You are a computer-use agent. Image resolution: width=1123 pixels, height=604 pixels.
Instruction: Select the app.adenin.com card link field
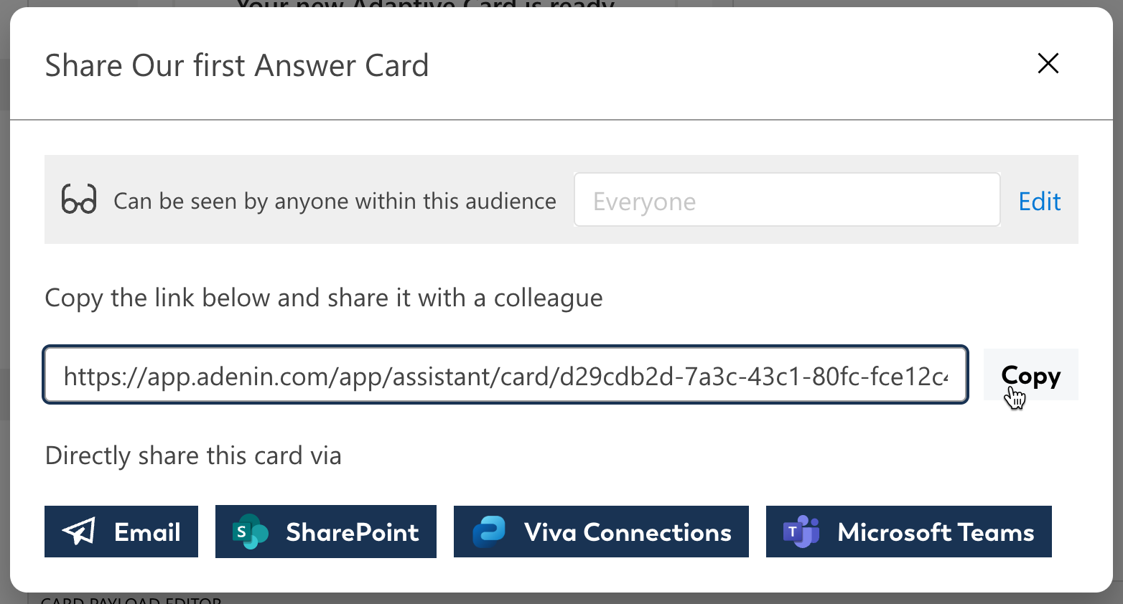505,374
